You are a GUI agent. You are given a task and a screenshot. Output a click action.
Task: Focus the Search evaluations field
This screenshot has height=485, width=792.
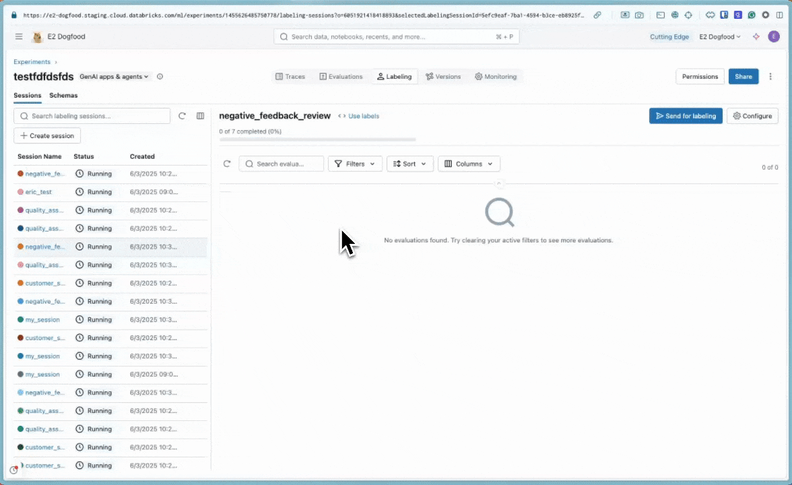pos(281,164)
